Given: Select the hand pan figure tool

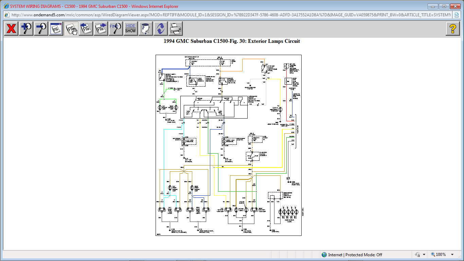Looking at the screenshot, I should point(71,29).
